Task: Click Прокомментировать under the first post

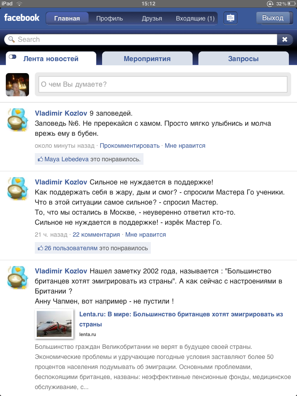Action: pyautogui.click(x=130, y=146)
